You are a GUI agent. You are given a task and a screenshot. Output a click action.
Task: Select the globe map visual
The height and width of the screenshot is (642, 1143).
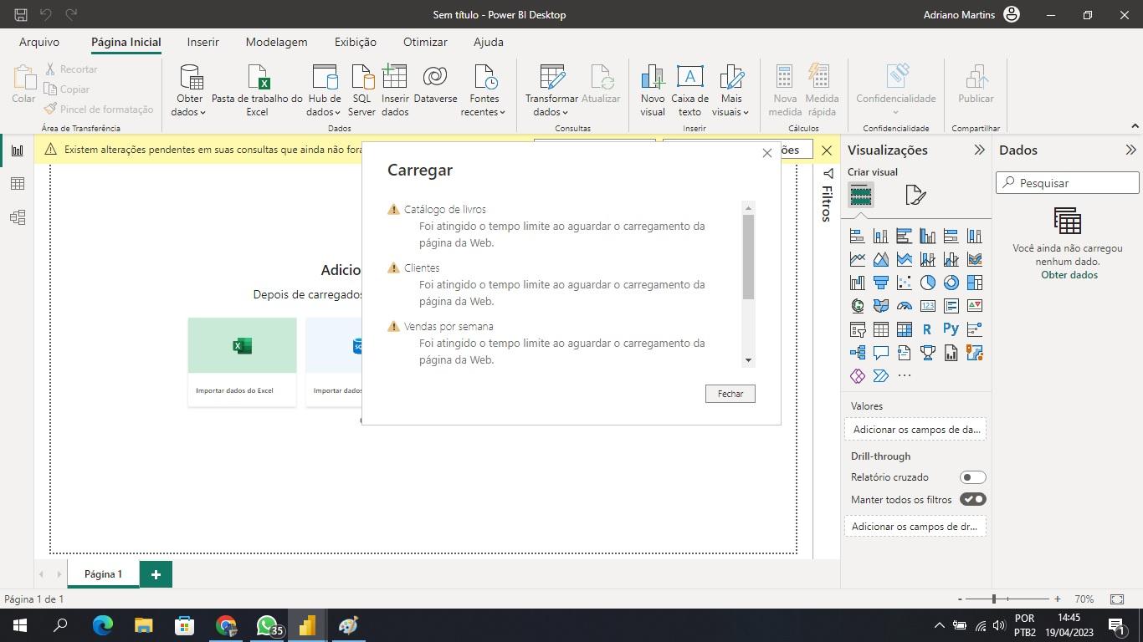858,306
